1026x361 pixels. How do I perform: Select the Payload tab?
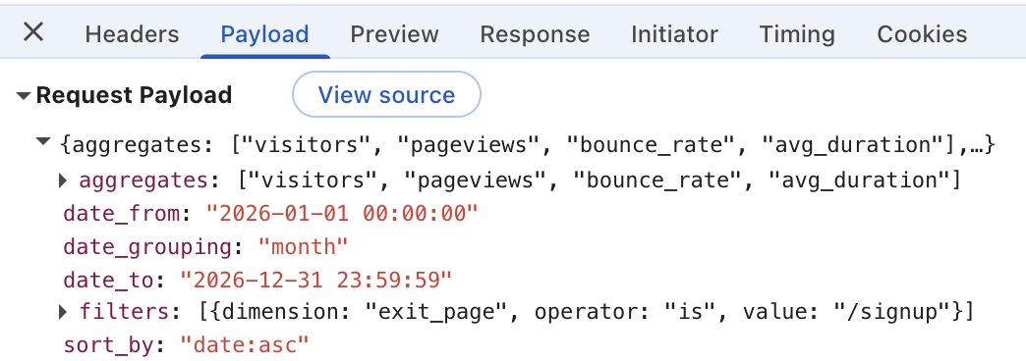point(265,34)
